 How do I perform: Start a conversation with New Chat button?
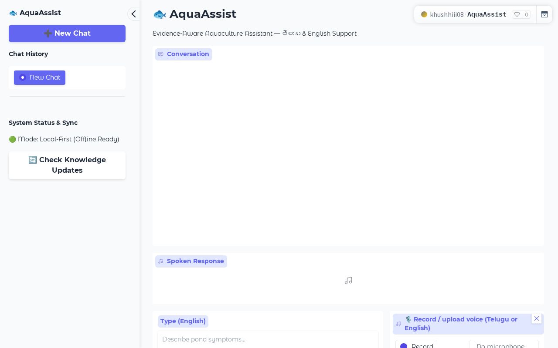coord(67,33)
